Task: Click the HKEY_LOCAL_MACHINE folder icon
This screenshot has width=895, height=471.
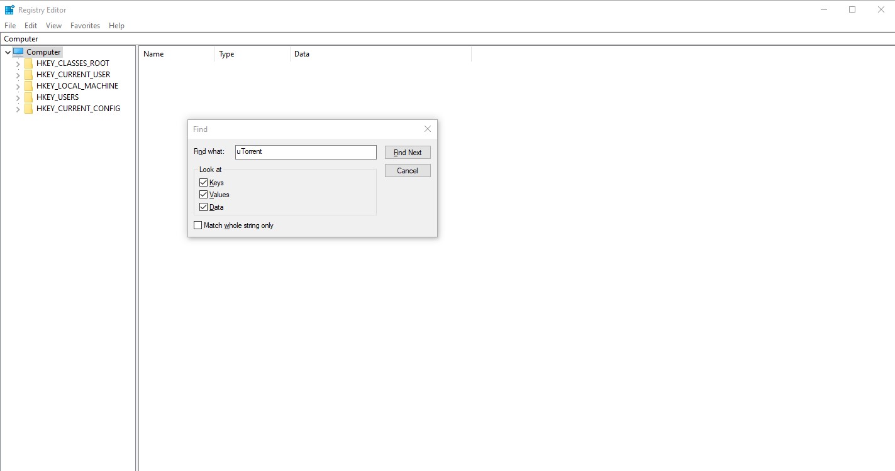Action: point(28,86)
